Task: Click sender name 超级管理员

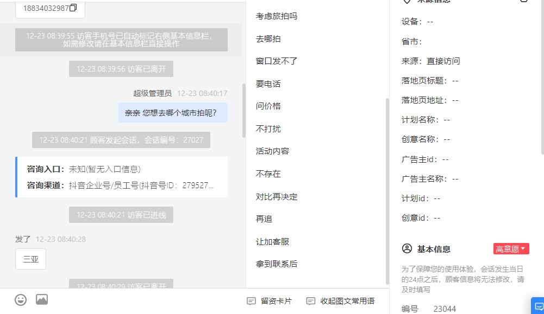Action: 152,93
